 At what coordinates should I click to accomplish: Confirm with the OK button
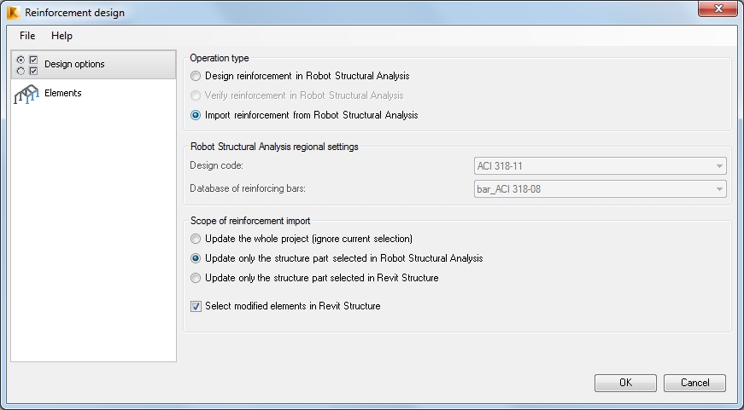coord(625,383)
